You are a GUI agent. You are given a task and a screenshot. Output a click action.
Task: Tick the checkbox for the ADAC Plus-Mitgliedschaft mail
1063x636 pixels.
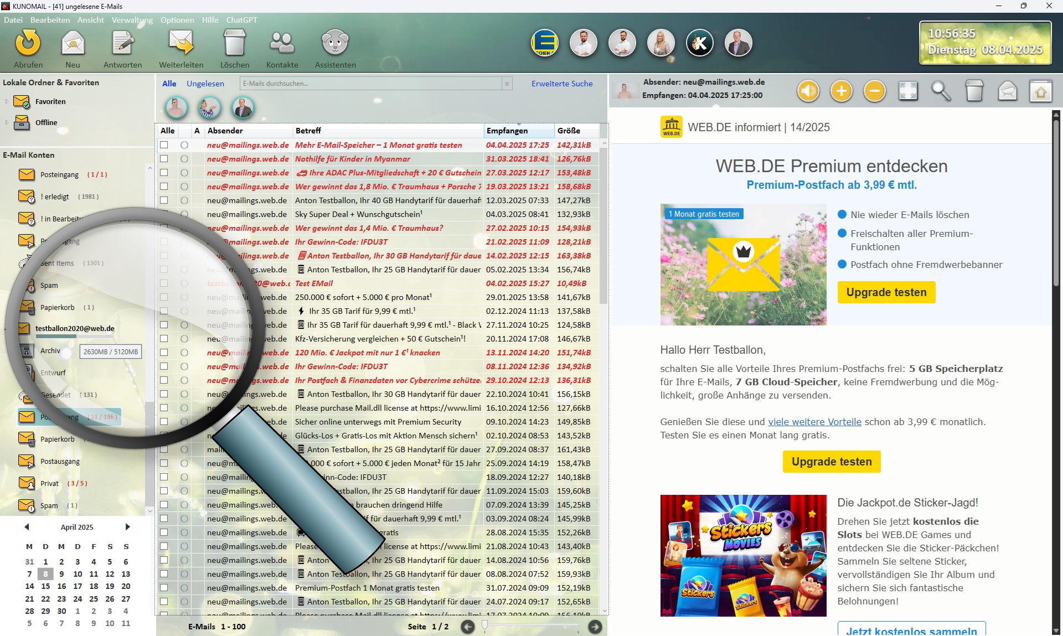164,173
